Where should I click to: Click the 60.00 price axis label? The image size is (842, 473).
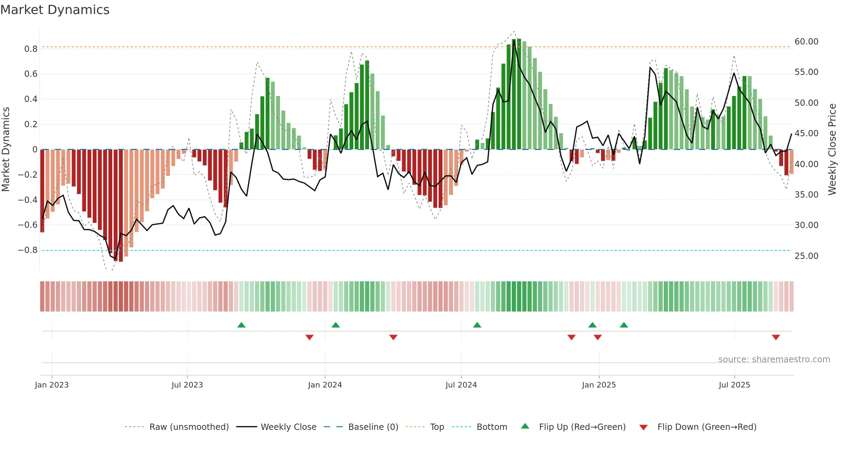[807, 41]
